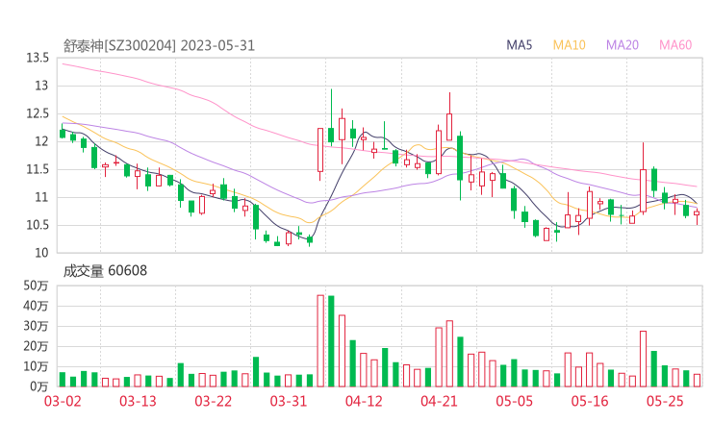The height and width of the screenshot is (423, 712).
Task: Click the 05-05 date axis label
Action: (515, 402)
